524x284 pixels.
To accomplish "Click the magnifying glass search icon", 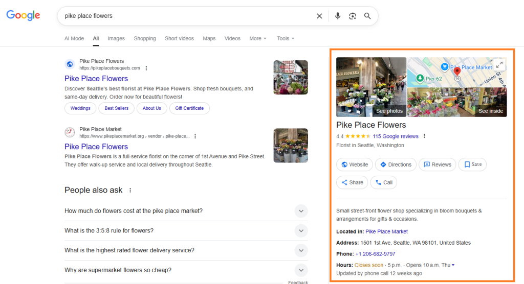I will pos(367,16).
